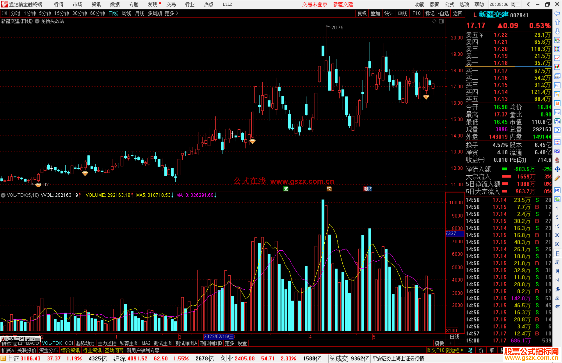Click the diamond icon atop main chart
Image resolution: width=562 pixels, height=363 pixels.
coord(434,21)
